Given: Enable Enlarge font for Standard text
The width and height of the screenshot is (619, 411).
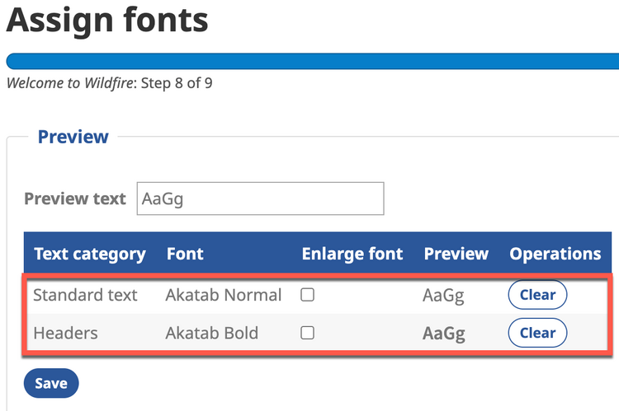Looking at the screenshot, I should coord(308,295).
